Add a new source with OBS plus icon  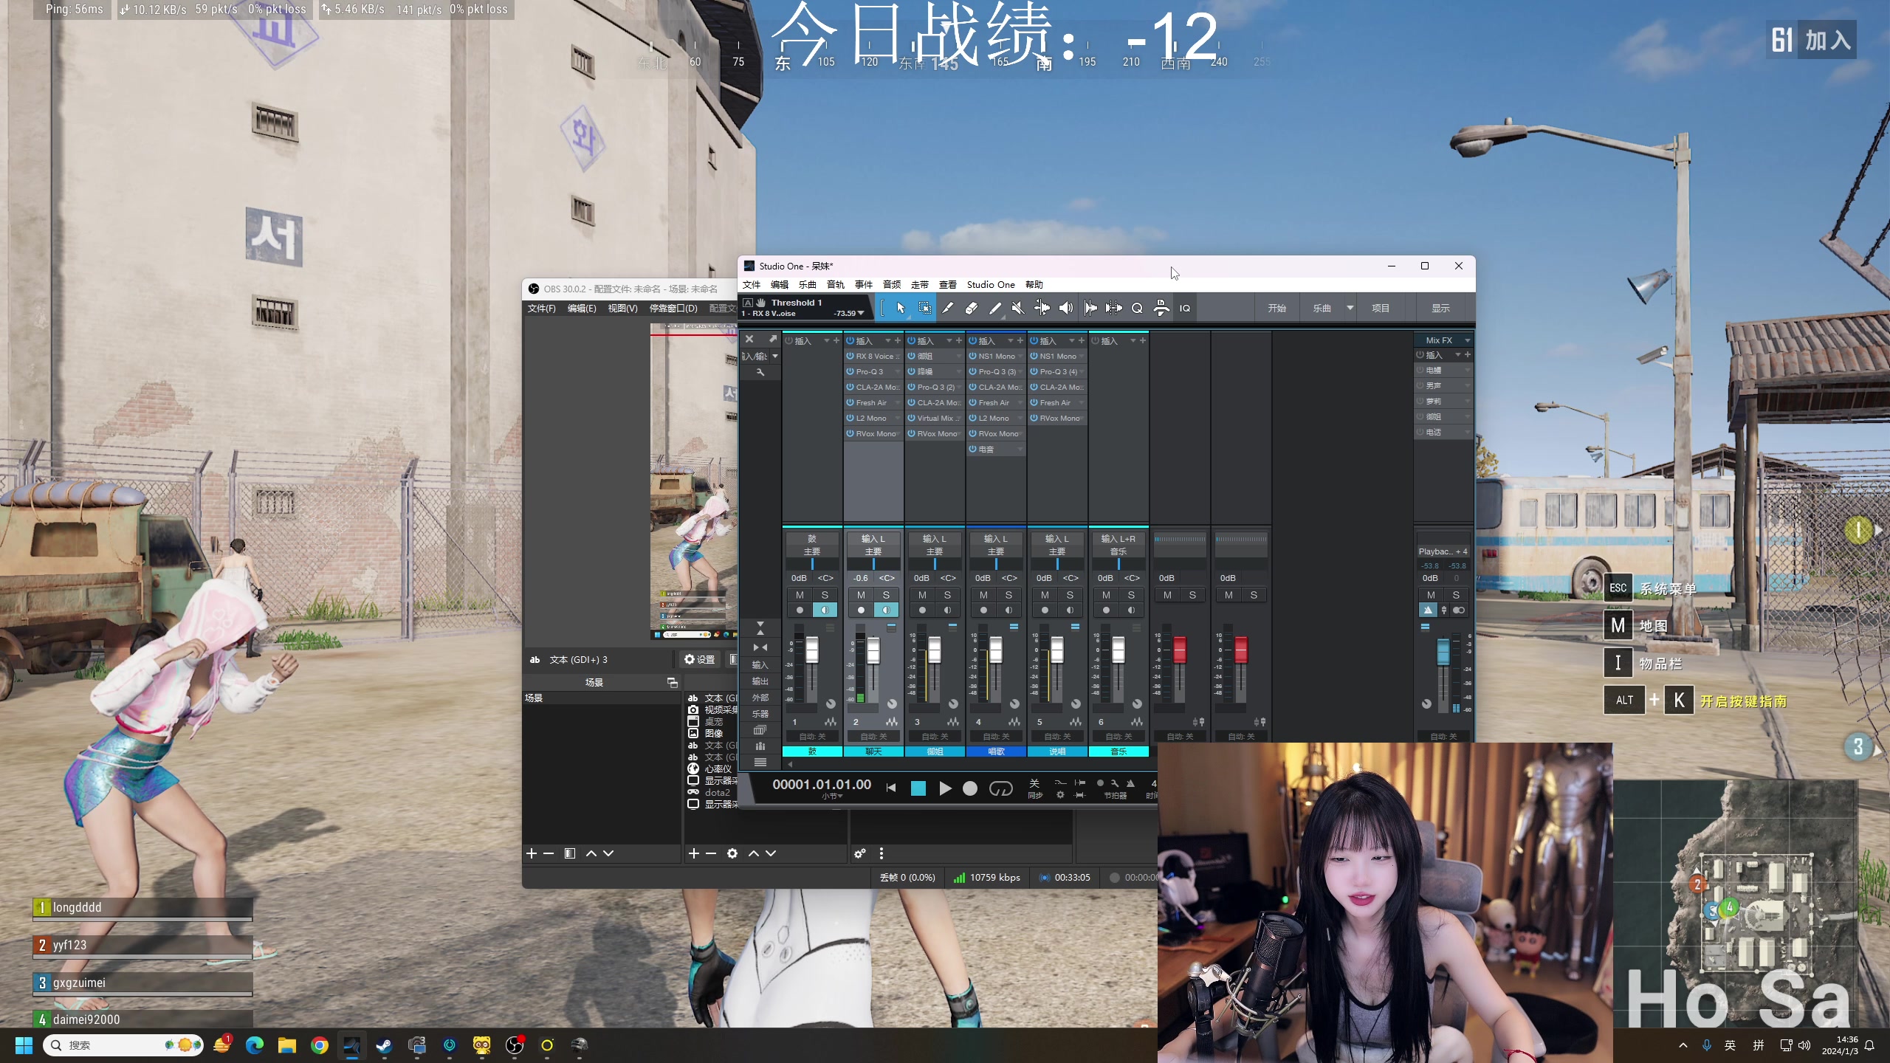point(693,853)
